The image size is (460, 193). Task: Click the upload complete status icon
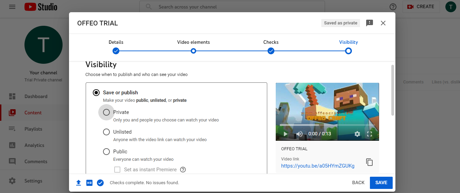click(x=79, y=183)
